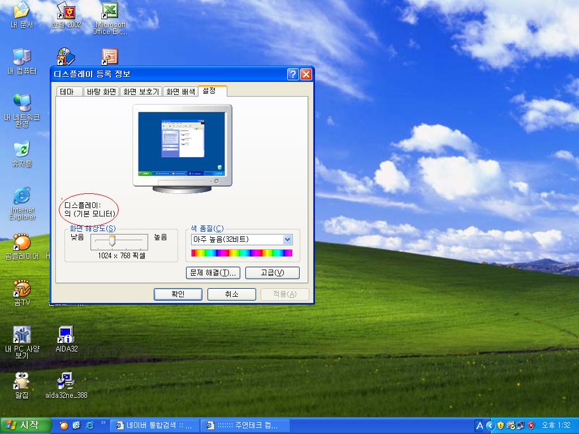Switch to the 네이버 통합검색 taskbar window

[155, 426]
